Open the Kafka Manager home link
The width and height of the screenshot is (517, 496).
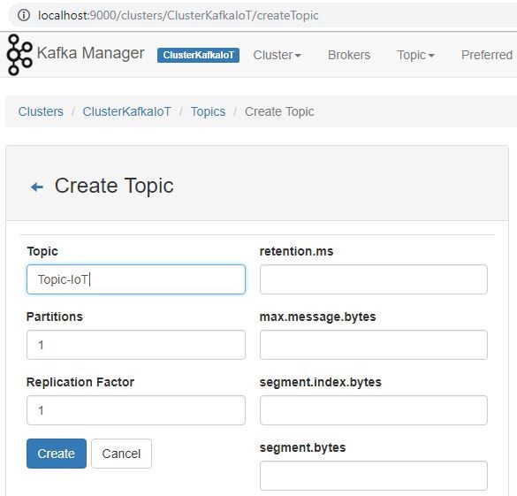90,53
